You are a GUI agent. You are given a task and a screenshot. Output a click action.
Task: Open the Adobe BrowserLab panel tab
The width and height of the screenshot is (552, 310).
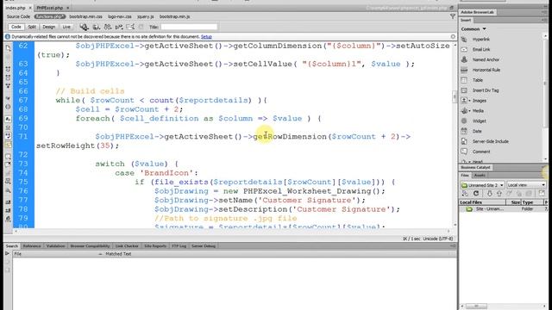(477, 12)
